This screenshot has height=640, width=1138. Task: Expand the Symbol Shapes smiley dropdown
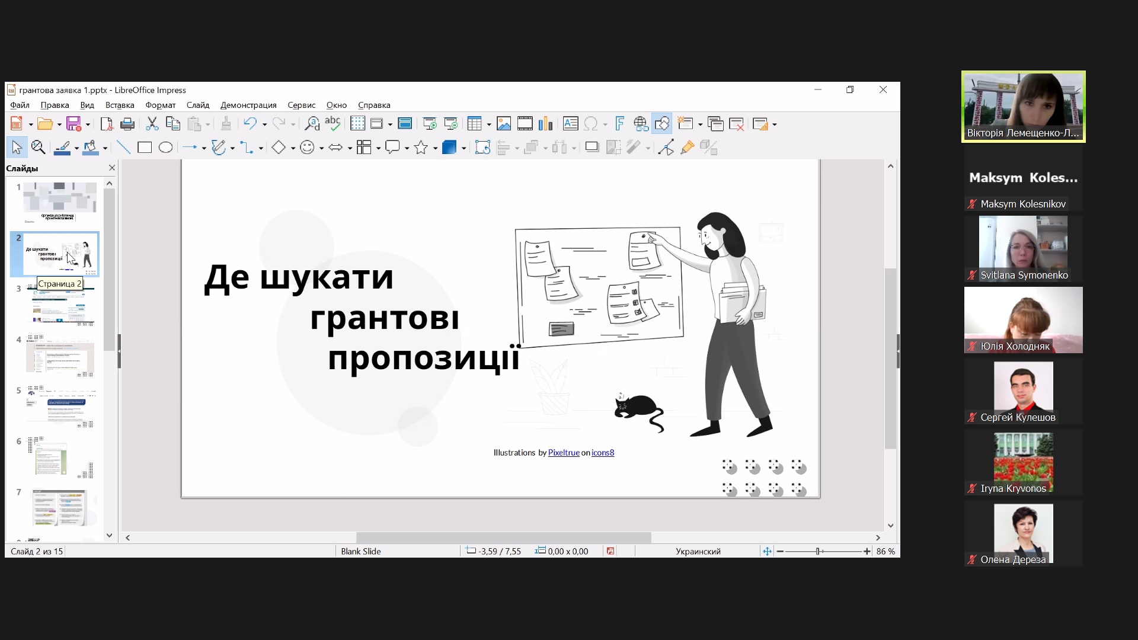(x=321, y=148)
